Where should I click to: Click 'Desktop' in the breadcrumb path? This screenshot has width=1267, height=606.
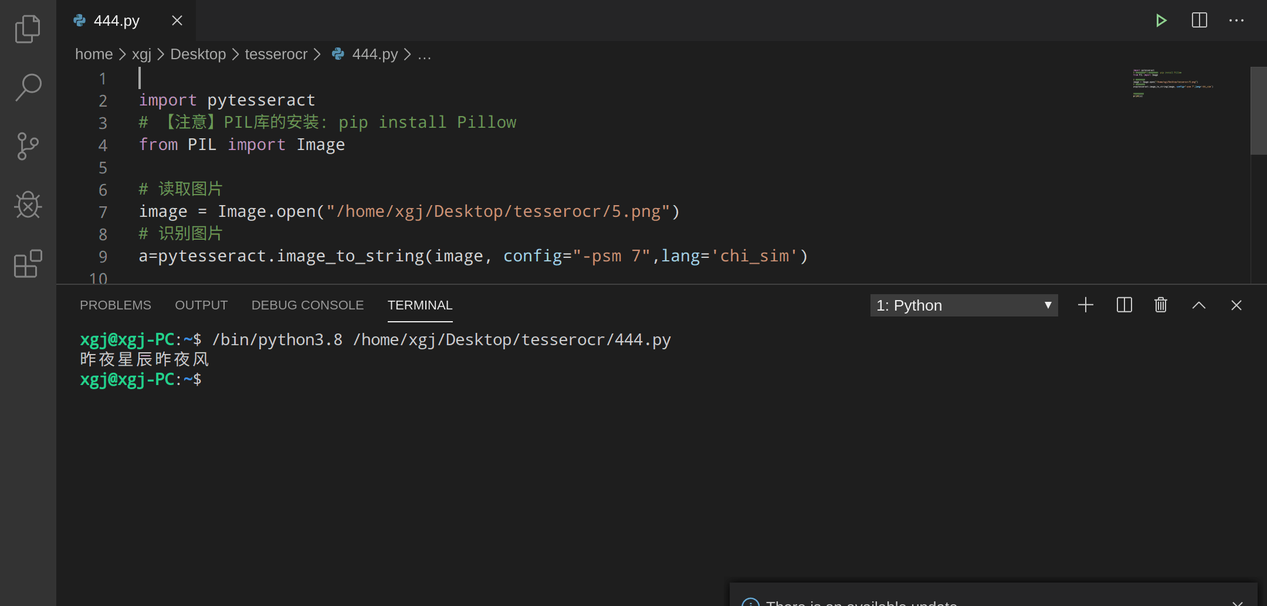pyautogui.click(x=198, y=55)
